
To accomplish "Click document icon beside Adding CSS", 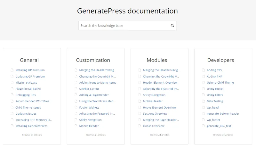I will click(204, 70).
